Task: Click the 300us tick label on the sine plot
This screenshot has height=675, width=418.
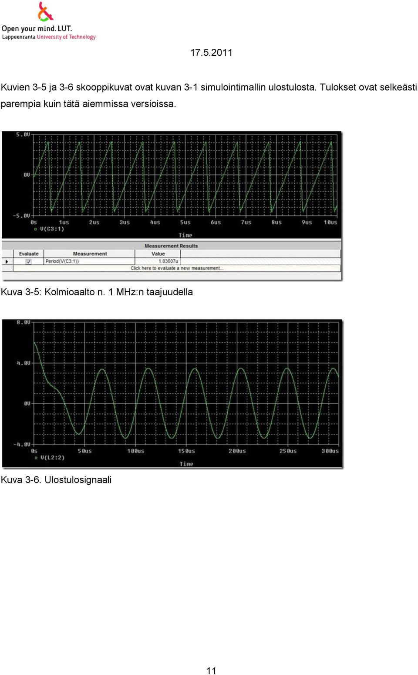Action: click(x=330, y=451)
